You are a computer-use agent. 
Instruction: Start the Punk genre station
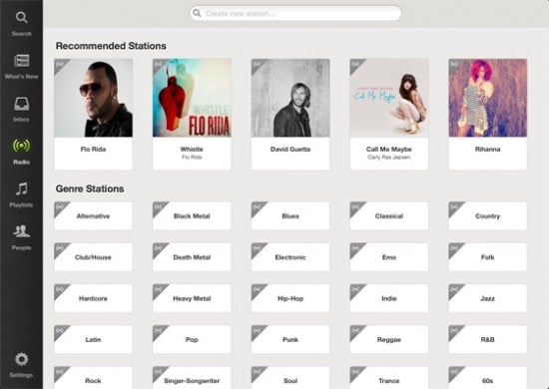point(290,339)
